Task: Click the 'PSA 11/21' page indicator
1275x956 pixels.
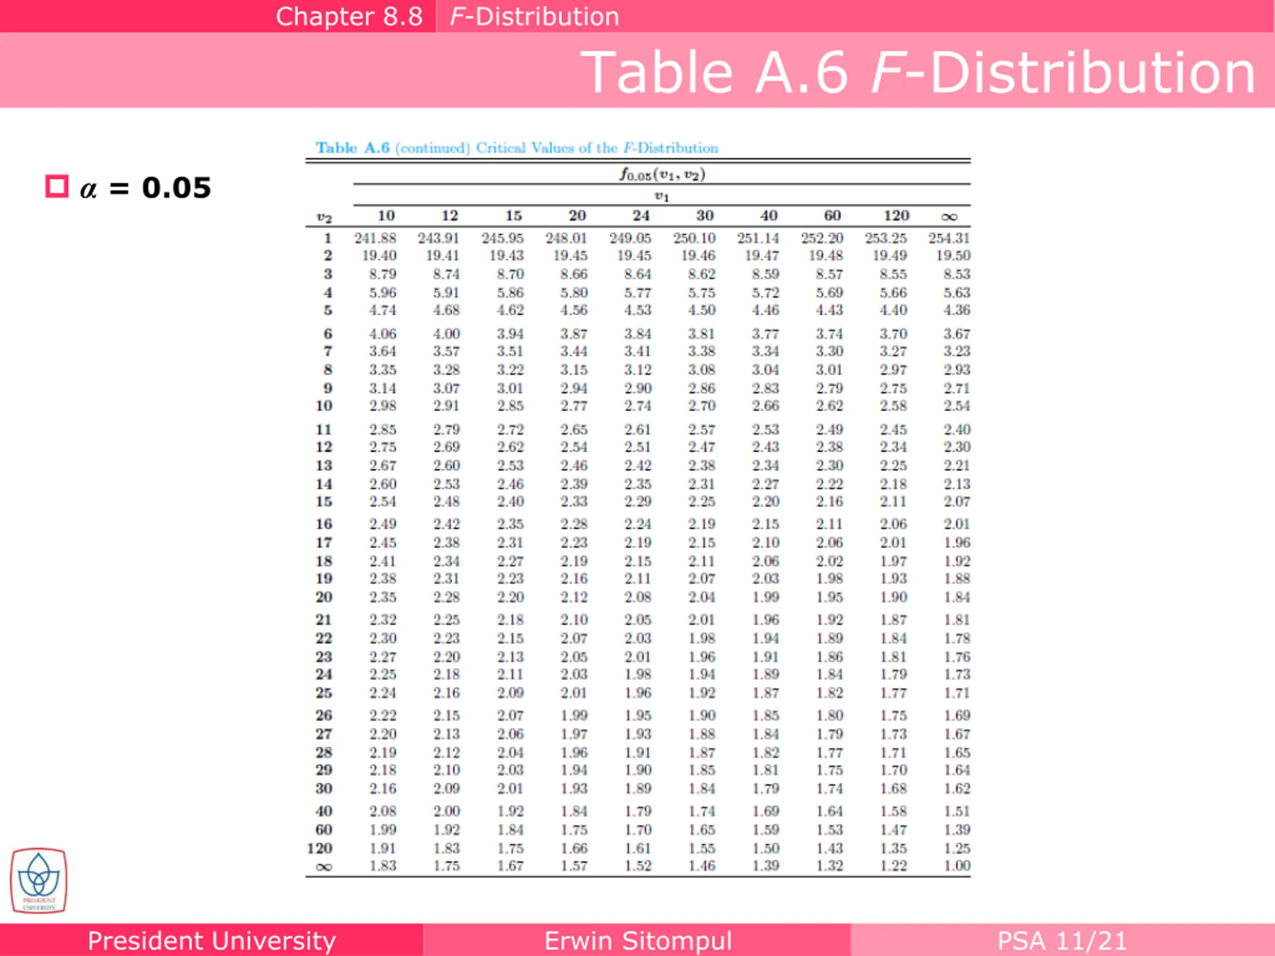Action: (x=1062, y=941)
